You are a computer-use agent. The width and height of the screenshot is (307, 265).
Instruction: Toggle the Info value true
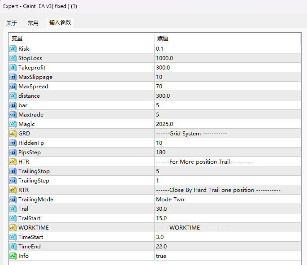tap(161, 256)
